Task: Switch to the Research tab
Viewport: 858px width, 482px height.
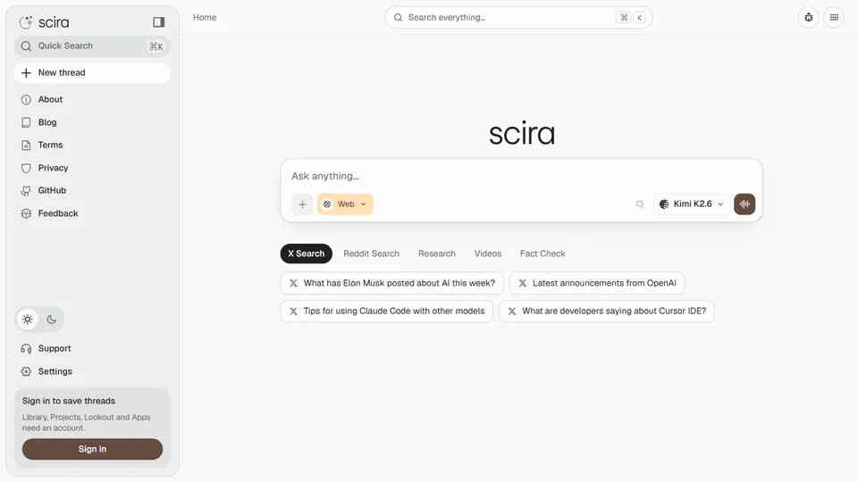Action: [437, 253]
